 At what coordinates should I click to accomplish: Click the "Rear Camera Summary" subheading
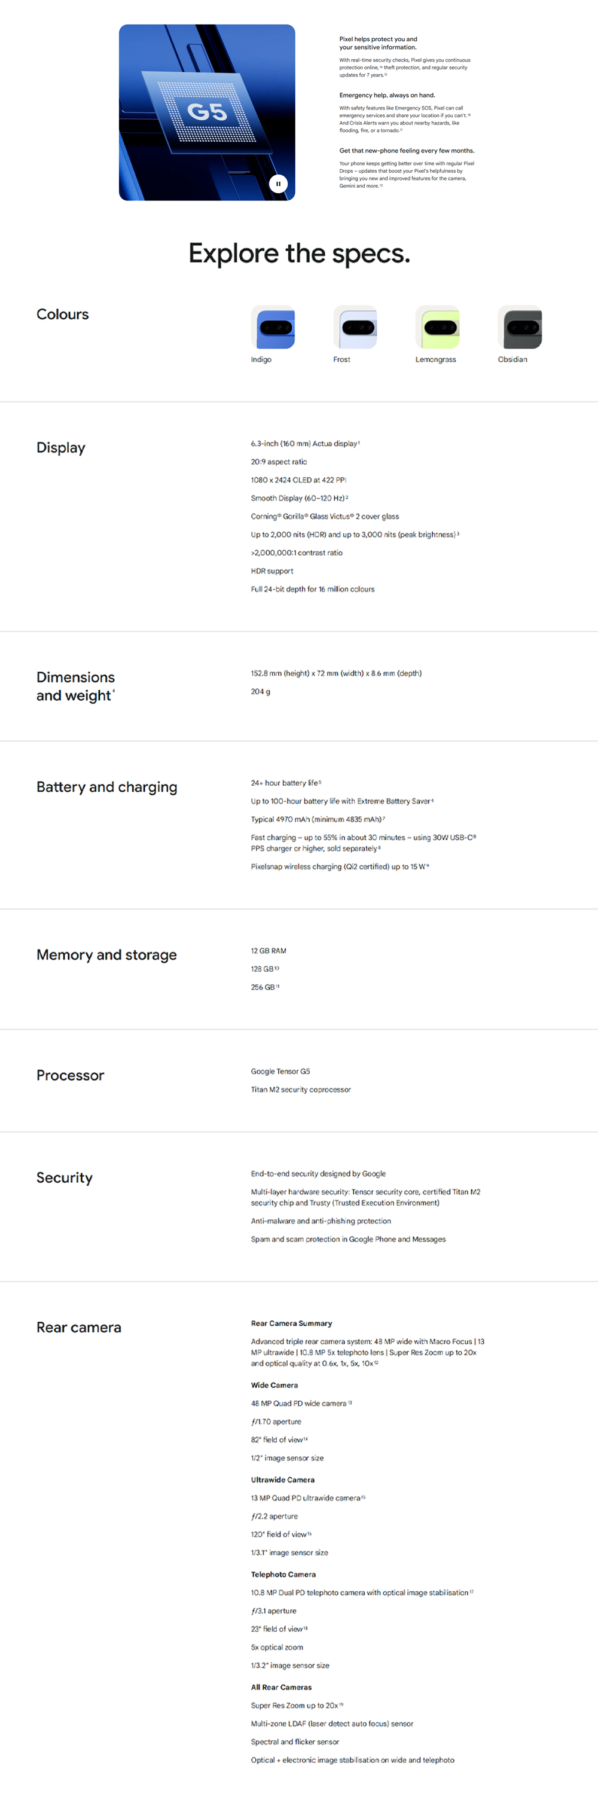pyautogui.click(x=291, y=1323)
